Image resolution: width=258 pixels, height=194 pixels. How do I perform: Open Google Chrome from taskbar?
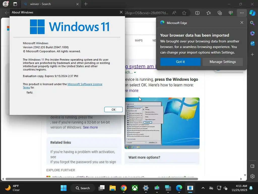coord(123,188)
